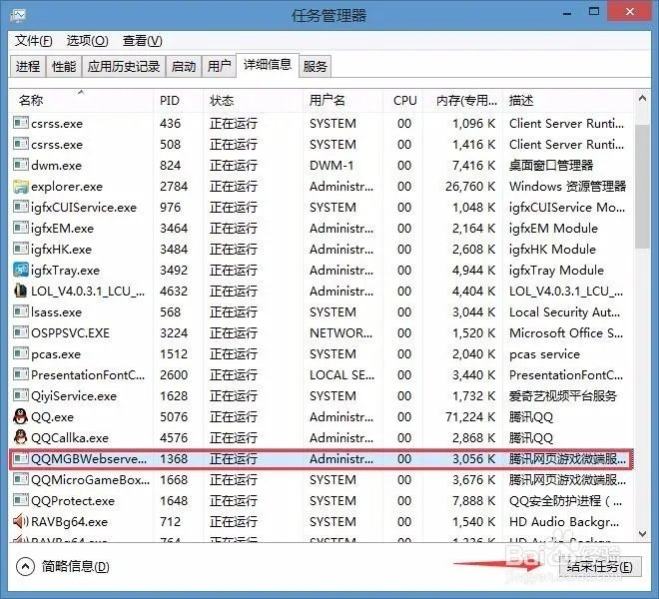Click icon of csrss.exe with PID 508

coord(20,144)
